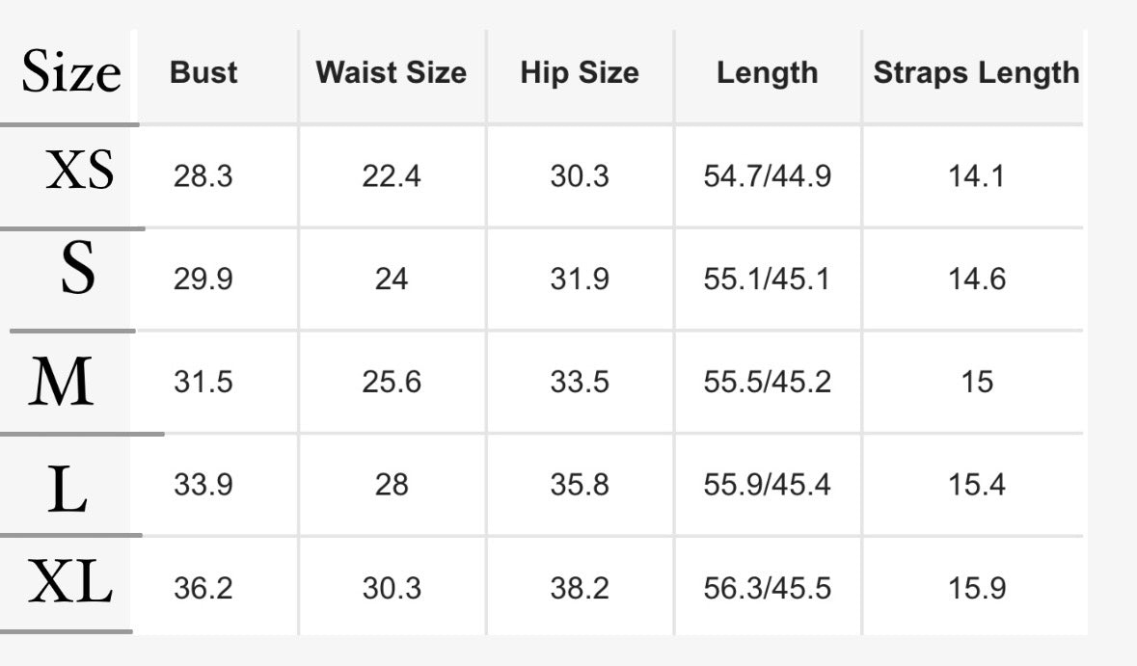Select the XL bust value 36.2
Screen dimensions: 1137x666
pos(203,588)
